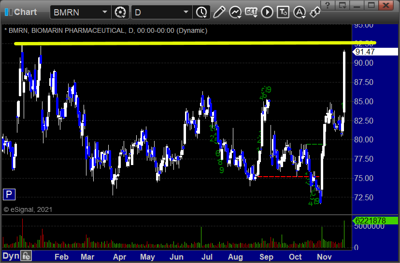The width and height of the screenshot is (400, 263).
Task: Click the blue Chart window icon
Action: click(9, 12)
